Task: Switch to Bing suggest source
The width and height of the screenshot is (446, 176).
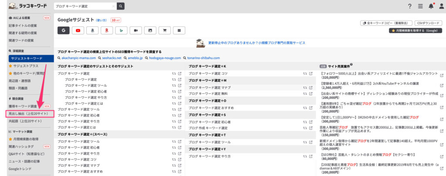Action: [x=122, y=30]
